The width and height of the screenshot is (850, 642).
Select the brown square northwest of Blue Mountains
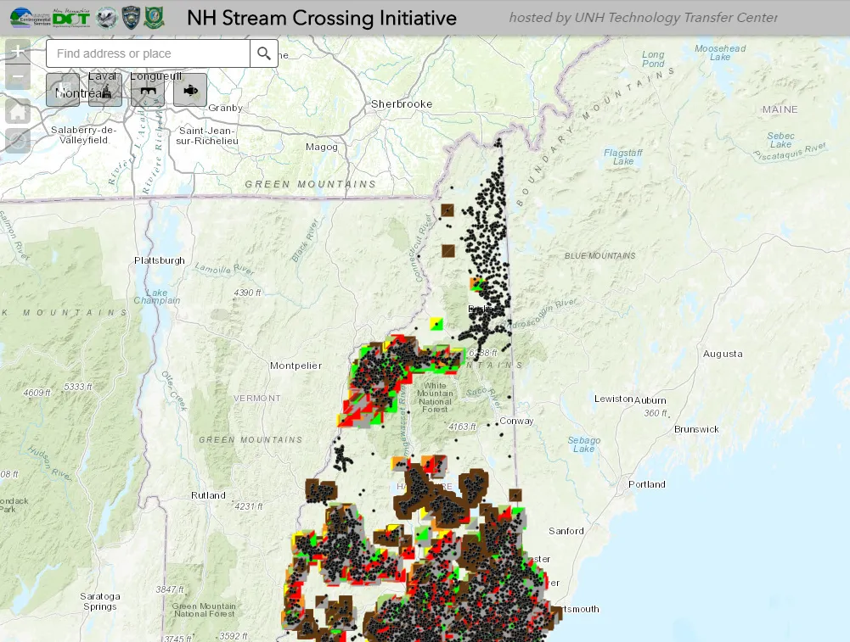(x=448, y=251)
